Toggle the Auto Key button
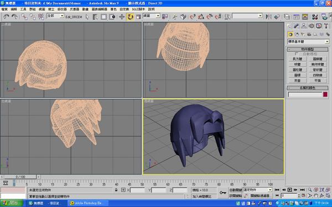Viewport: 332px width, 207px height. click(x=236, y=190)
